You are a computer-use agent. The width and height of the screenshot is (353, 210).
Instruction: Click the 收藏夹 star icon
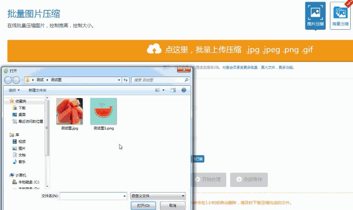(12, 101)
